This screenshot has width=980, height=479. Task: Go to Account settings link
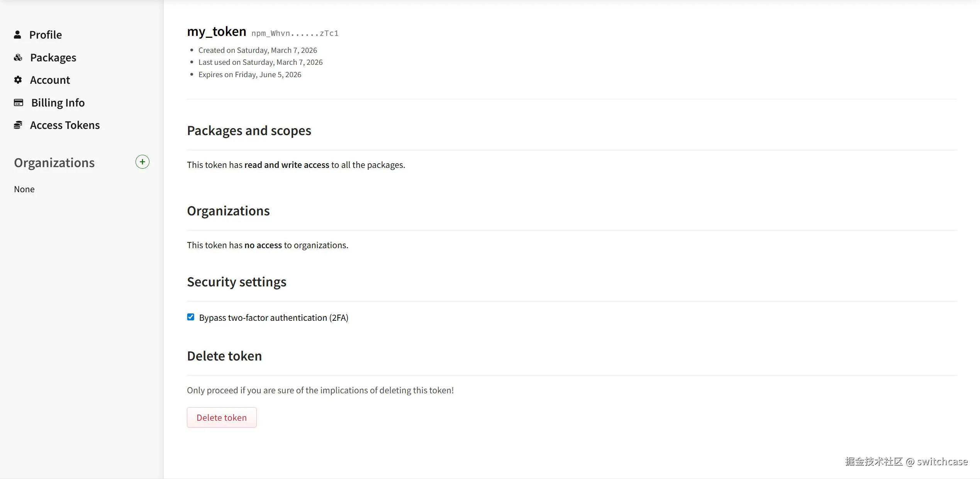pos(50,80)
